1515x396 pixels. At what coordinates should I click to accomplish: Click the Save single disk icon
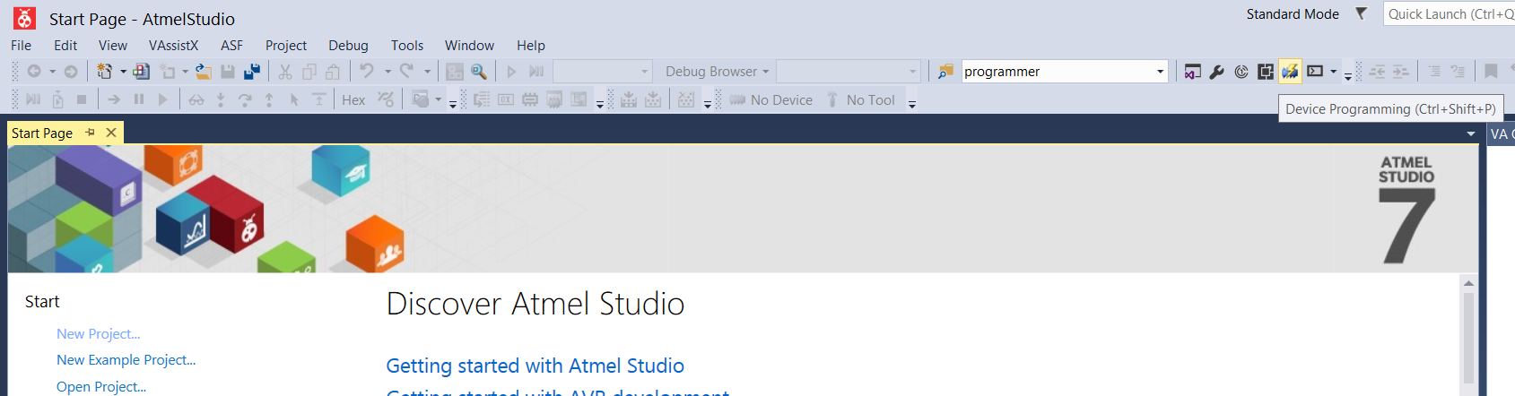point(228,72)
